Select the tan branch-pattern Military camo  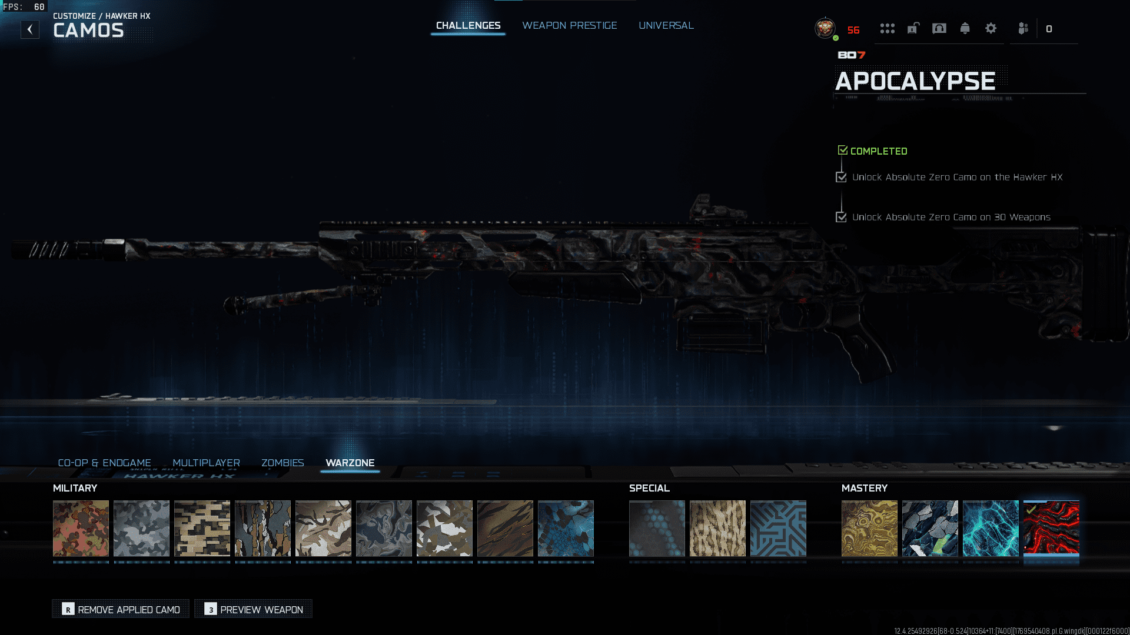pos(324,529)
